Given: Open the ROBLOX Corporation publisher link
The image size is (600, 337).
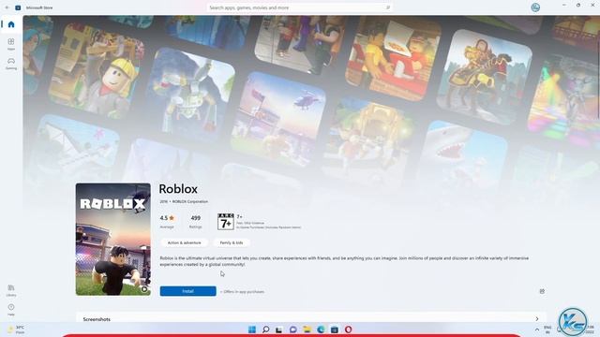Looking at the screenshot, I should click(189, 201).
